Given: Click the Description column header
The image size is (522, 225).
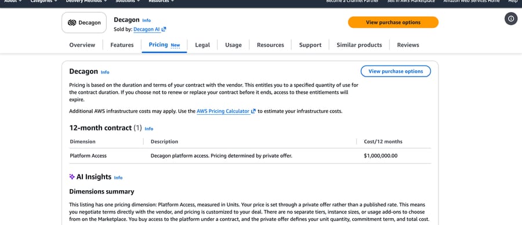Looking at the screenshot, I should tap(165, 141).
